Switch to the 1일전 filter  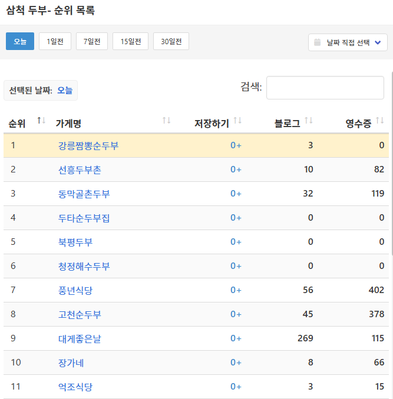pos(55,41)
